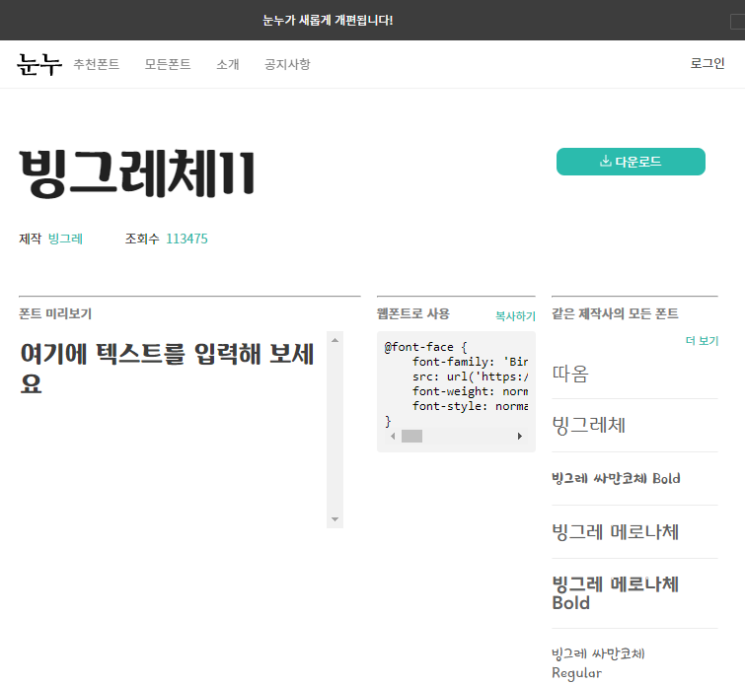The width and height of the screenshot is (745, 684).
Task: Select the 빙그레체 font in list
Action: click(589, 425)
